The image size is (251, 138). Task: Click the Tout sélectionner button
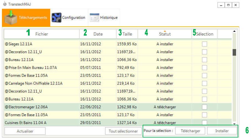pos(123,131)
